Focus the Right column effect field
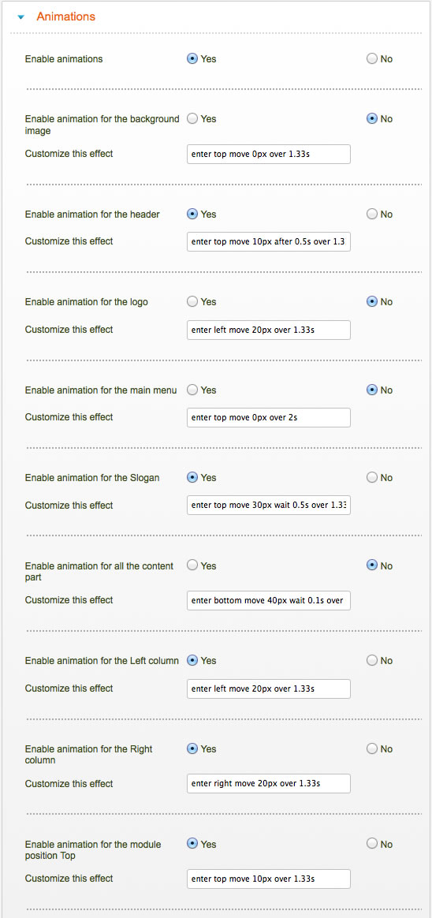Image resolution: width=432 pixels, height=918 pixels. [x=269, y=783]
